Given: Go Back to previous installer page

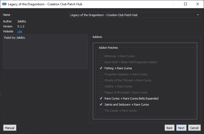Looking at the screenshot, I should [x=169, y=128].
